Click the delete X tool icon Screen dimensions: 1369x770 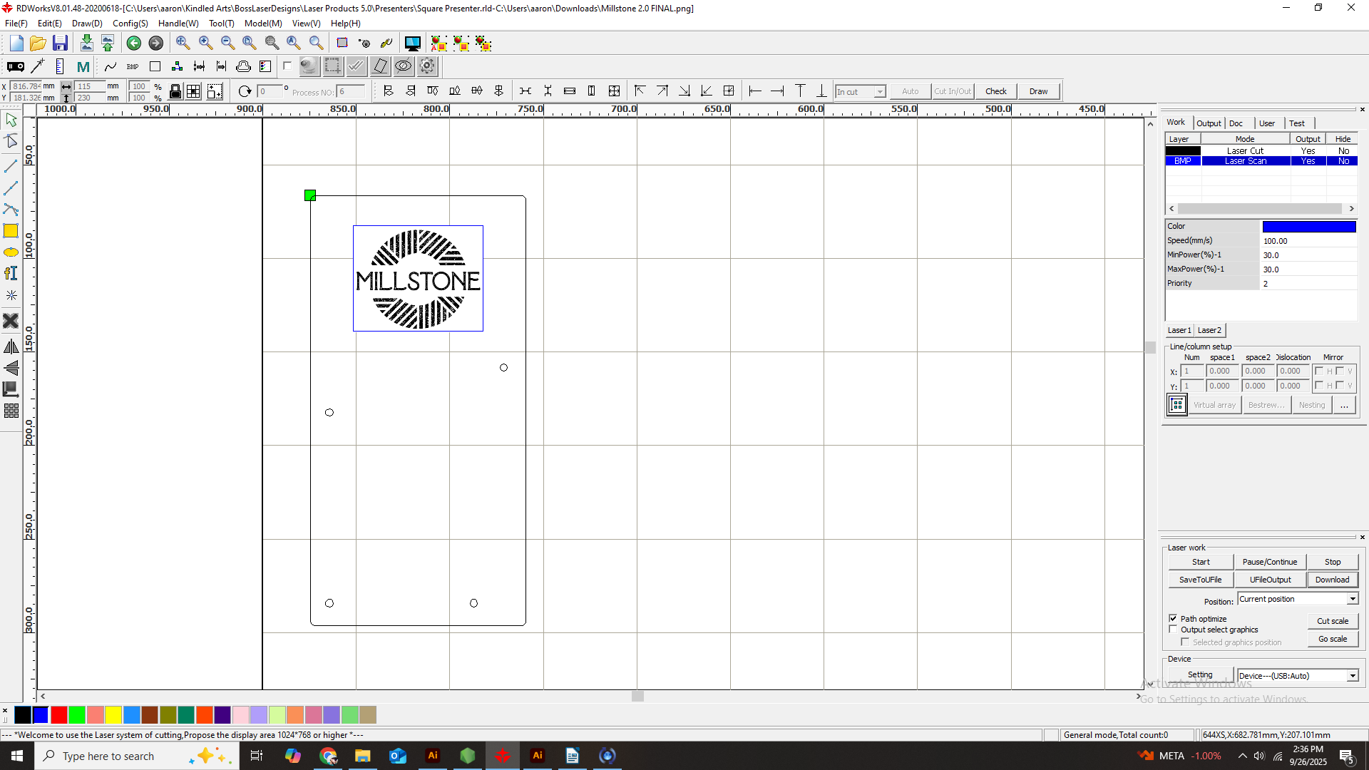coord(11,322)
